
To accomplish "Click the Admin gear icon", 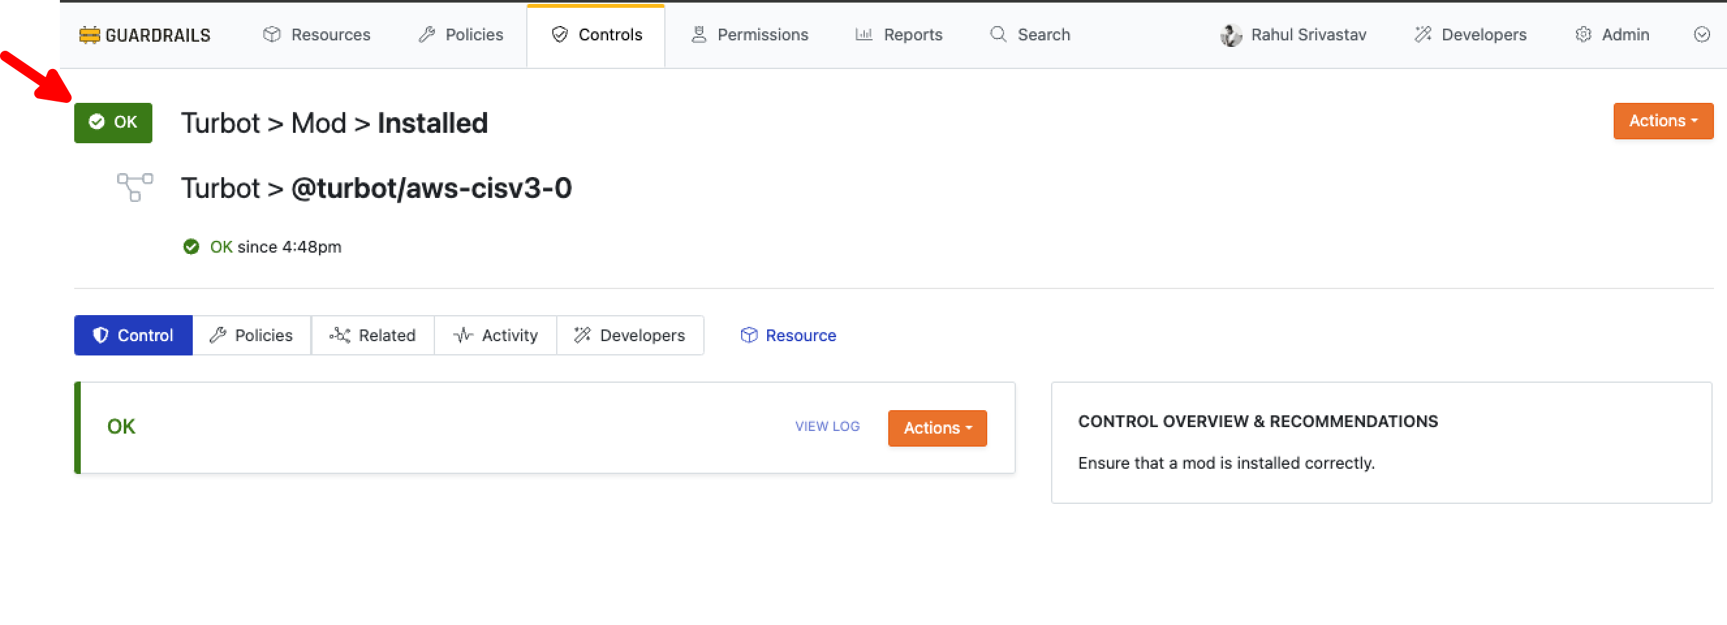I will click(1583, 35).
